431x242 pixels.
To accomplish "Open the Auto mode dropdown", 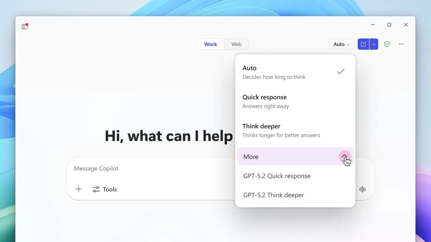I will tap(341, 44).
